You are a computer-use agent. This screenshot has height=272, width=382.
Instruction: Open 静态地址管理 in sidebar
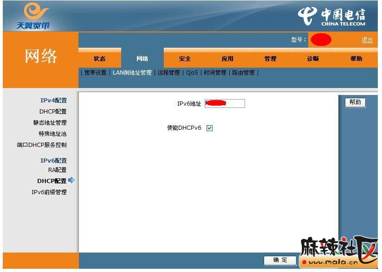tap(50, 123)
